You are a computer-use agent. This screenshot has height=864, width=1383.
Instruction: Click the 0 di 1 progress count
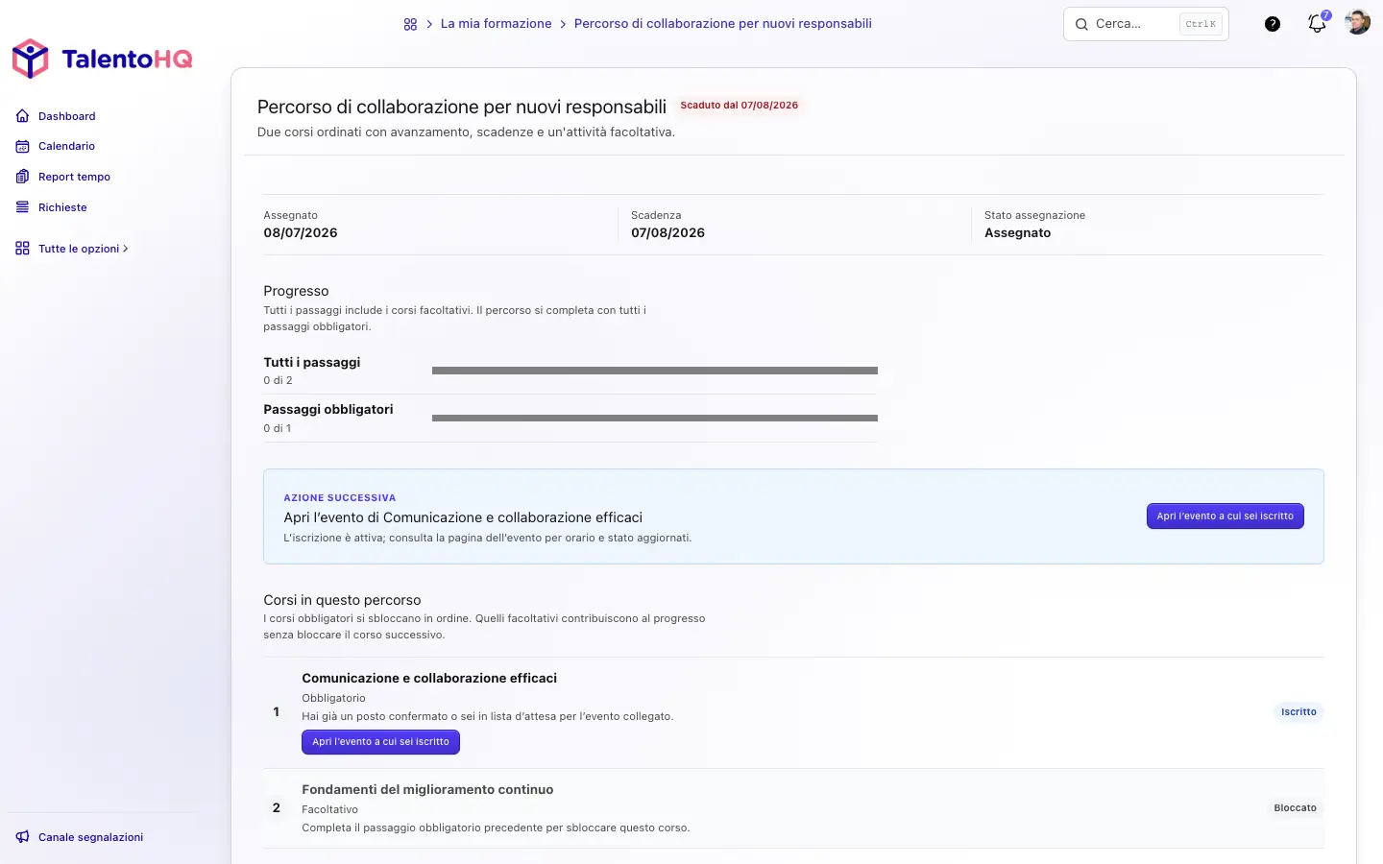277,429
